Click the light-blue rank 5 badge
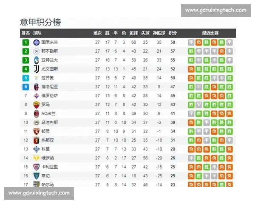This screenshot has width=255, height=204. pos(25,78)
